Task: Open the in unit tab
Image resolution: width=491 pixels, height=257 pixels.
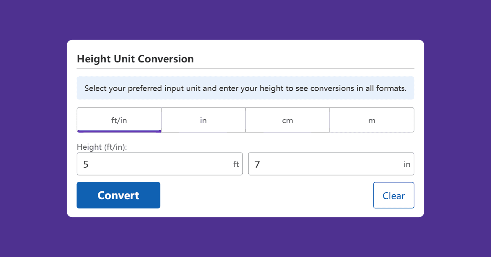Action: [x=203, y=120]
